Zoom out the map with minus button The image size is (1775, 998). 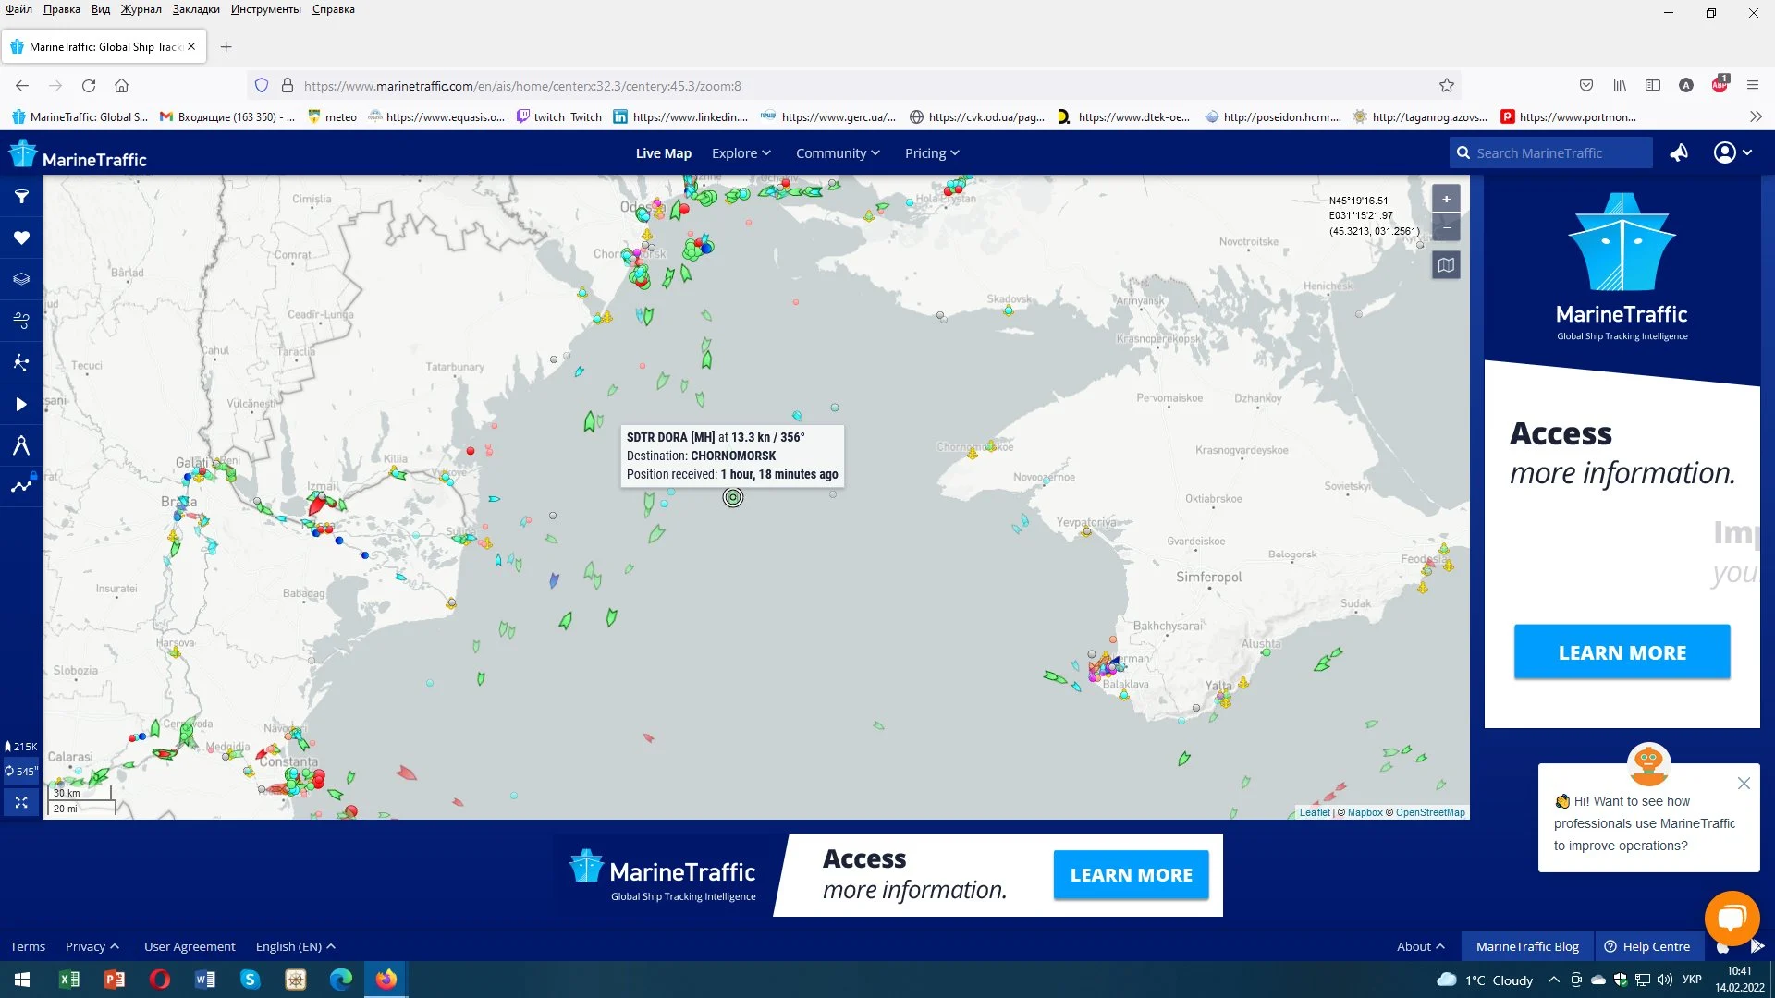tap(1446, 227)
